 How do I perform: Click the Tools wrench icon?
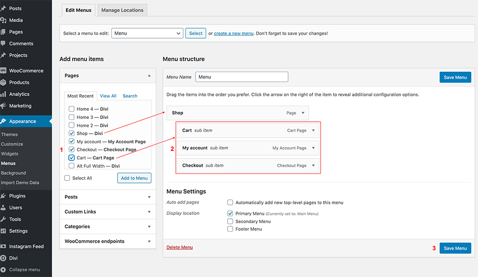pyautogui.click(x=3, y=219)
